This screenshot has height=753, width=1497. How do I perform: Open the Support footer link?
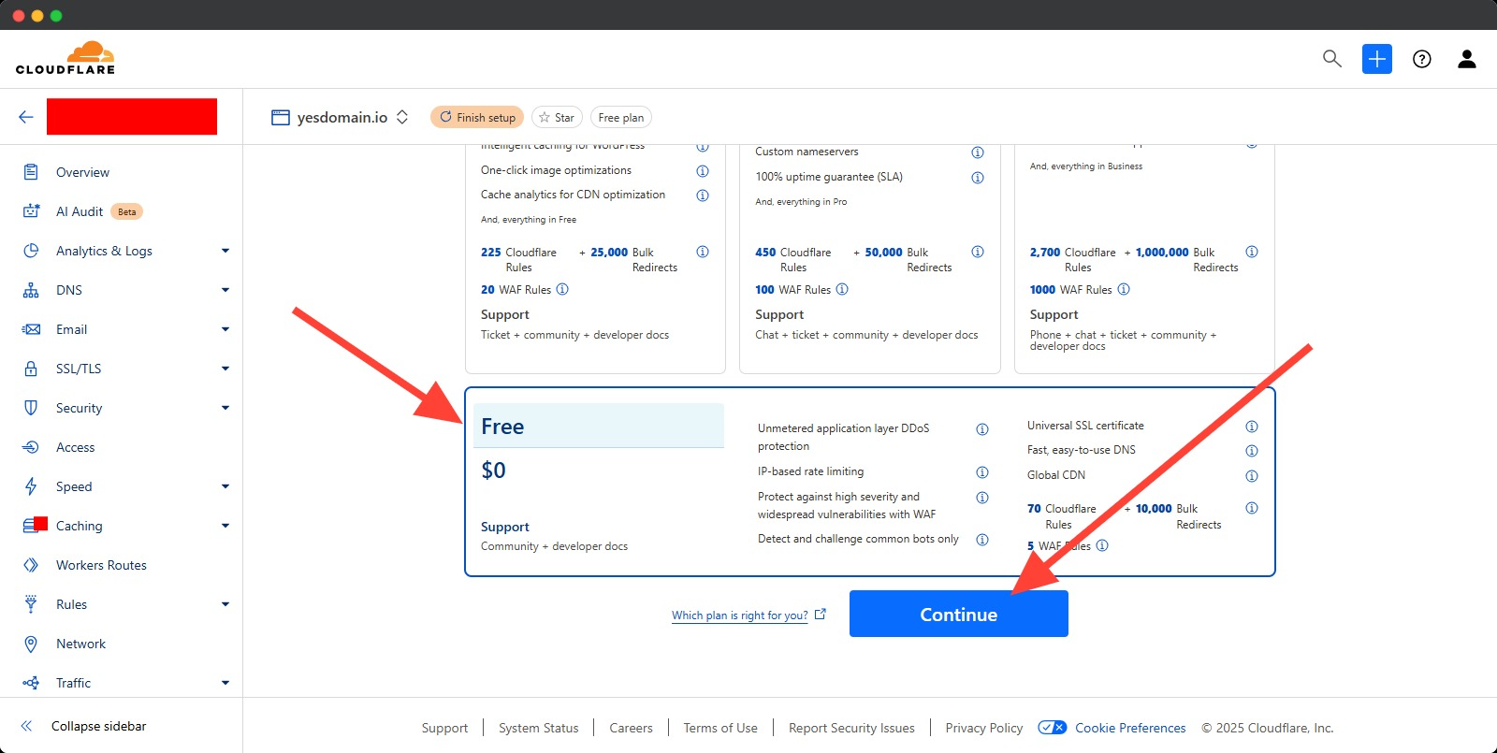click(x=444, y=728)
